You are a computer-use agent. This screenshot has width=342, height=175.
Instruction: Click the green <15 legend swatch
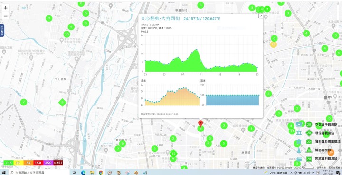[x=9, y=163]
